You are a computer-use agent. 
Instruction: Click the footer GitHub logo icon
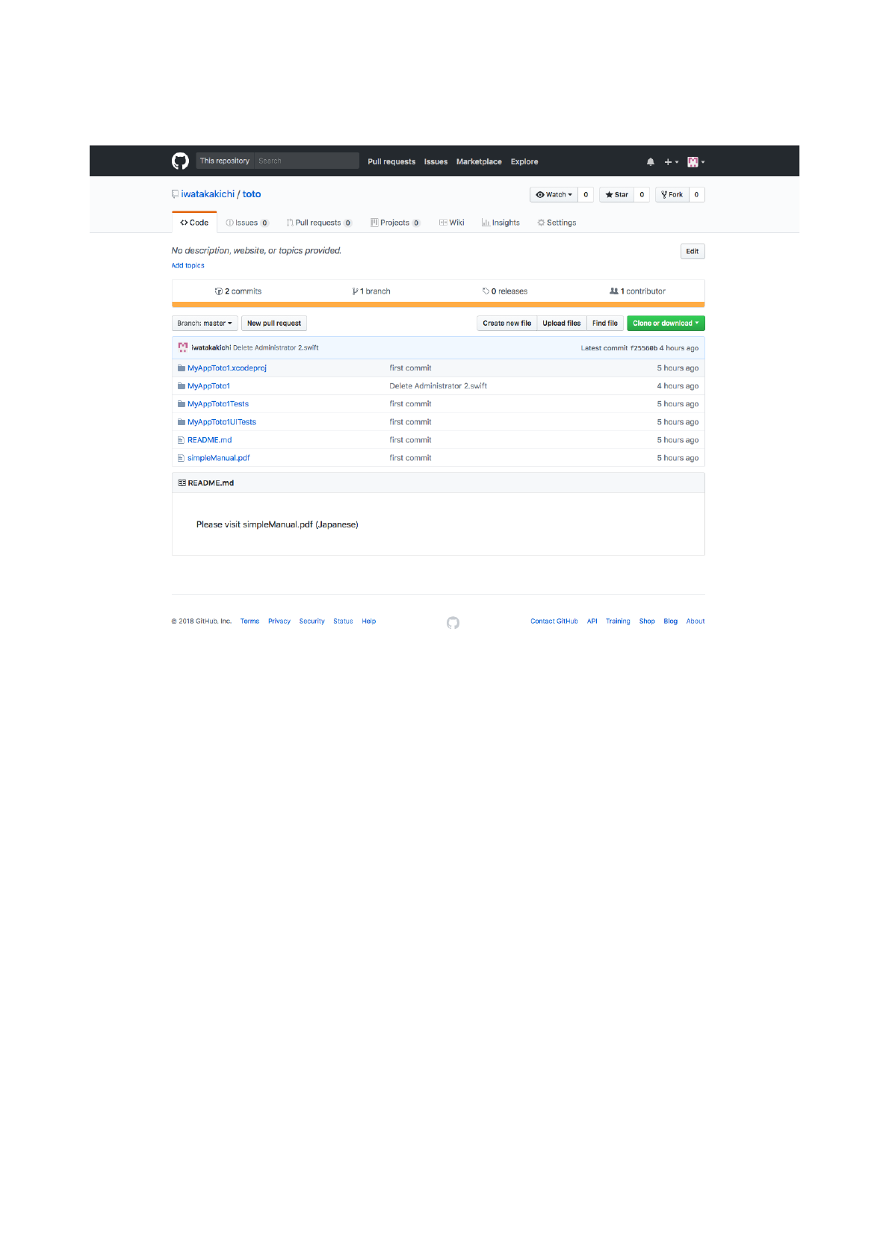(453, 623)
